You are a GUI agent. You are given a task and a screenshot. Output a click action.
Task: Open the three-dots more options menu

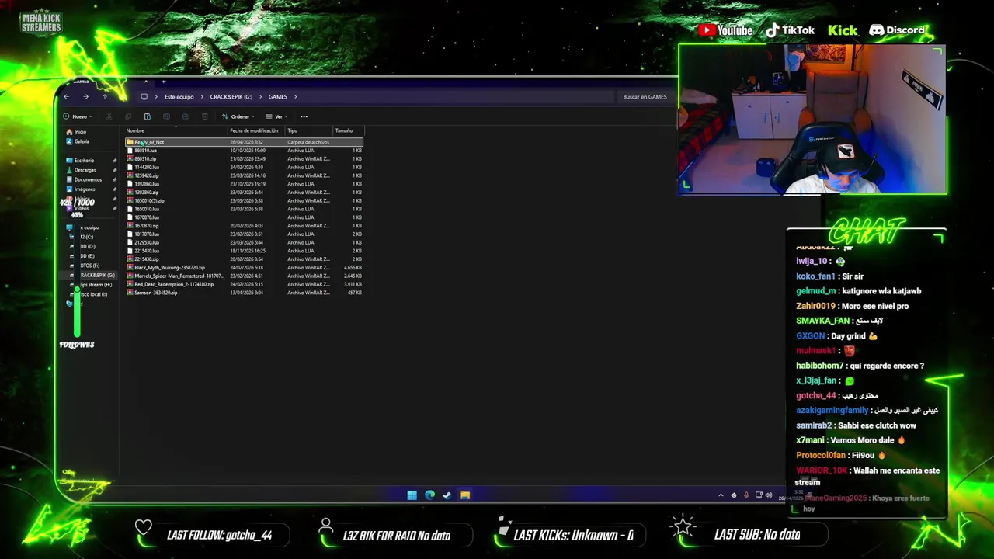pos(304,116)
